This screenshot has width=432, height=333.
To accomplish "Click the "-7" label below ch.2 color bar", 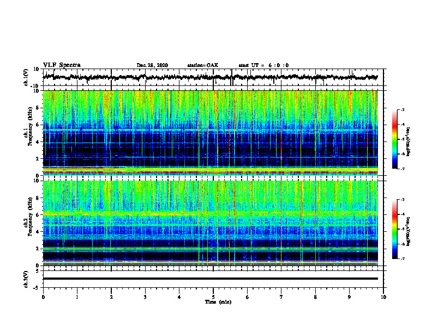I will 403,258.
